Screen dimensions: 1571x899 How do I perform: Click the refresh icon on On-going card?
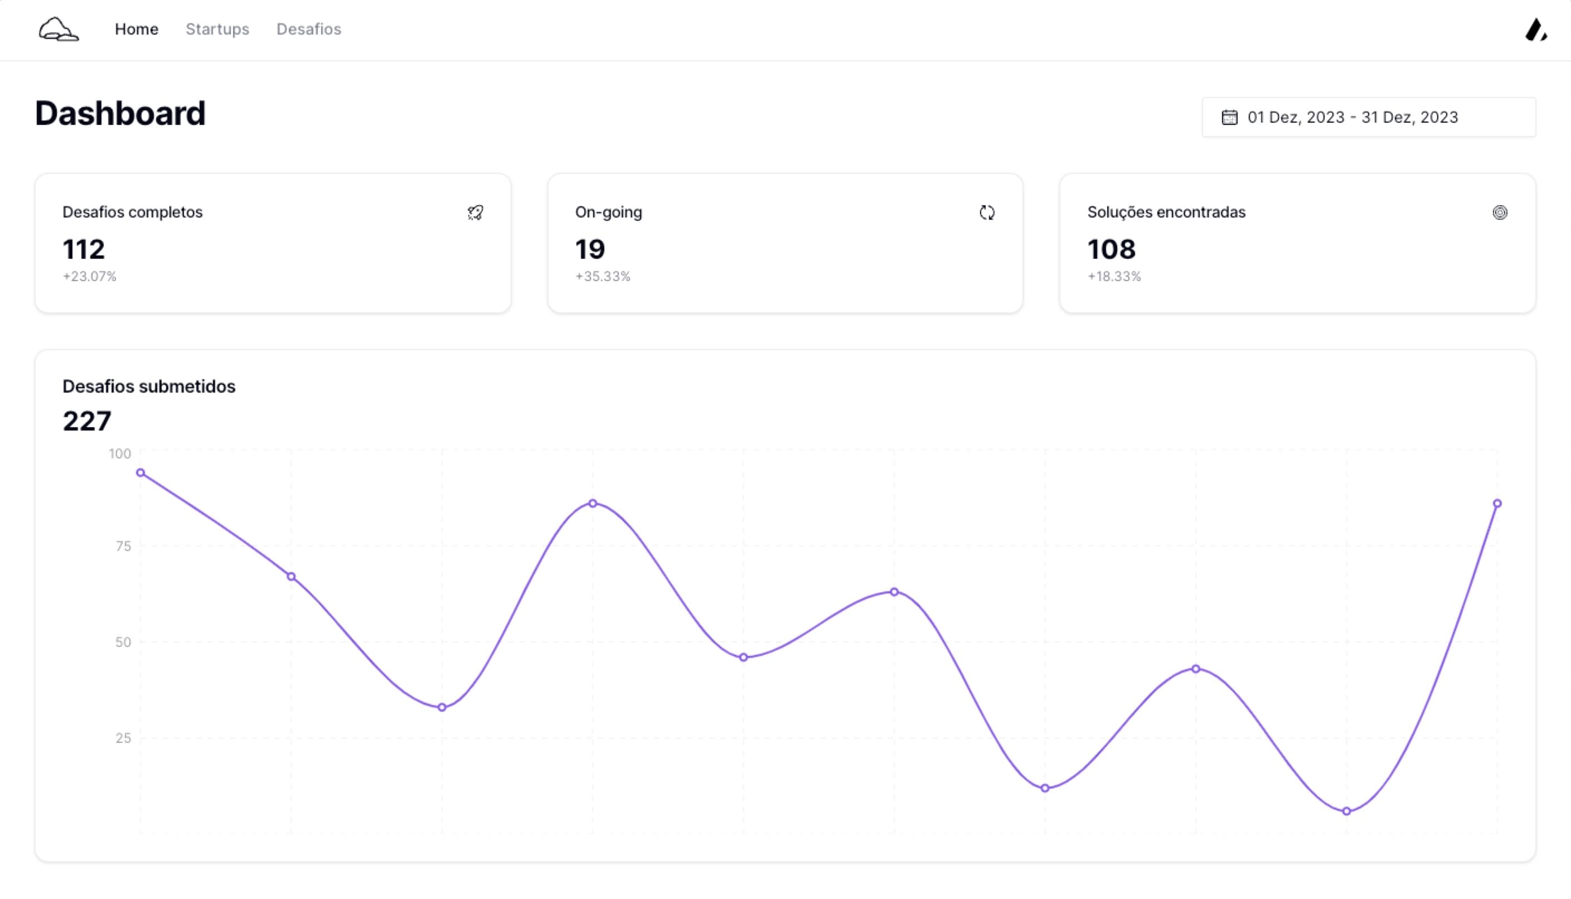[x=987, y=213]
